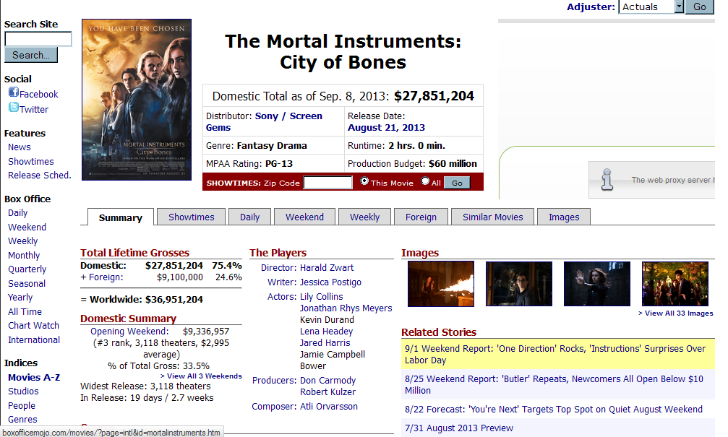Switch to the Daily tab

point(250,217)
